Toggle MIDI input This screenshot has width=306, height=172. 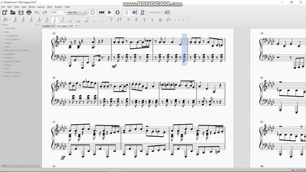tap(92, 12)
